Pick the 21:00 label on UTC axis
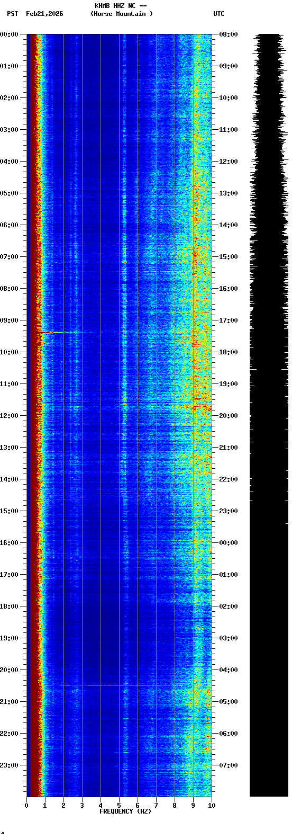 click(x=229, y=448)
